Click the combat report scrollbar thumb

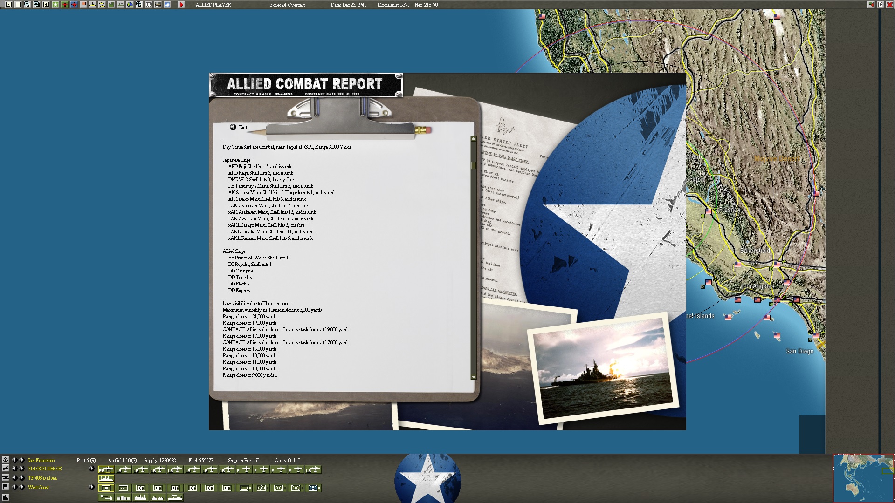point(474,165)
